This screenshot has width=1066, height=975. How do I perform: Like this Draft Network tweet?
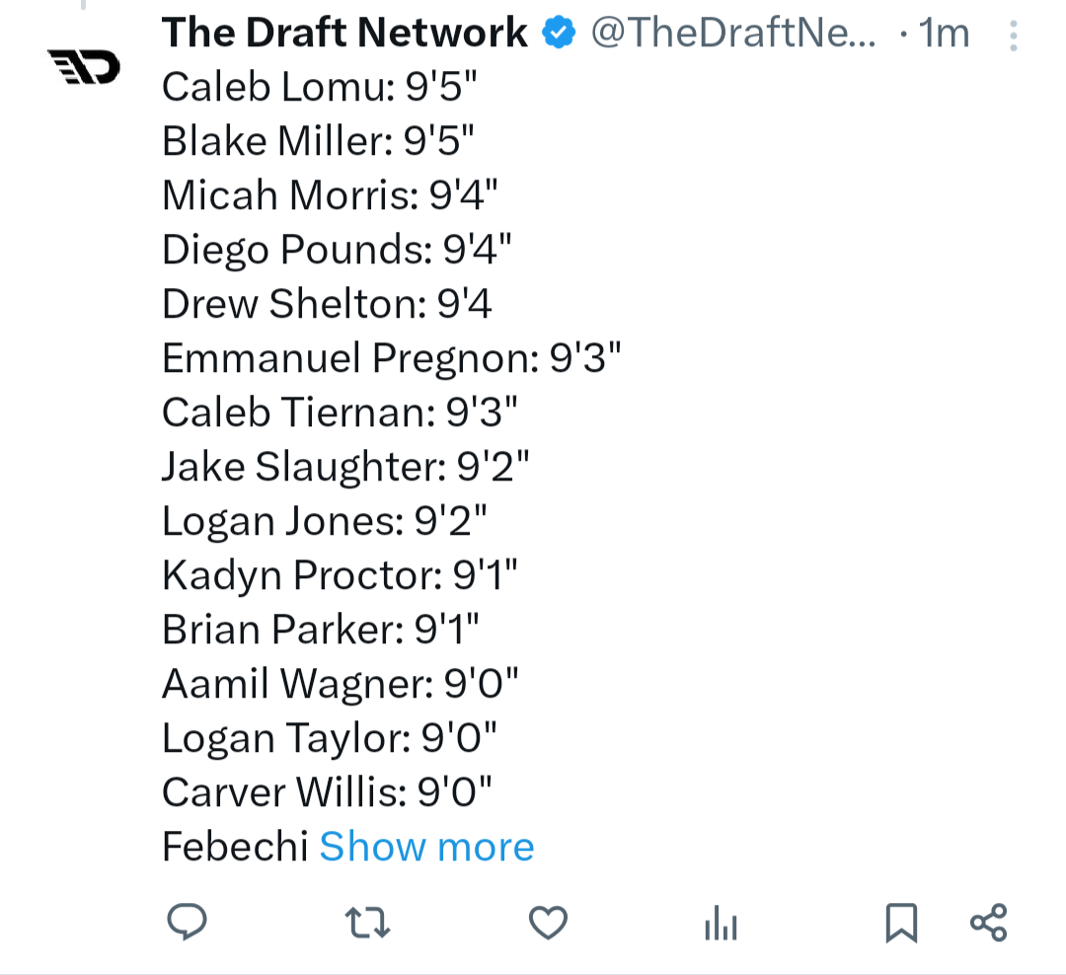click(548, 923)
